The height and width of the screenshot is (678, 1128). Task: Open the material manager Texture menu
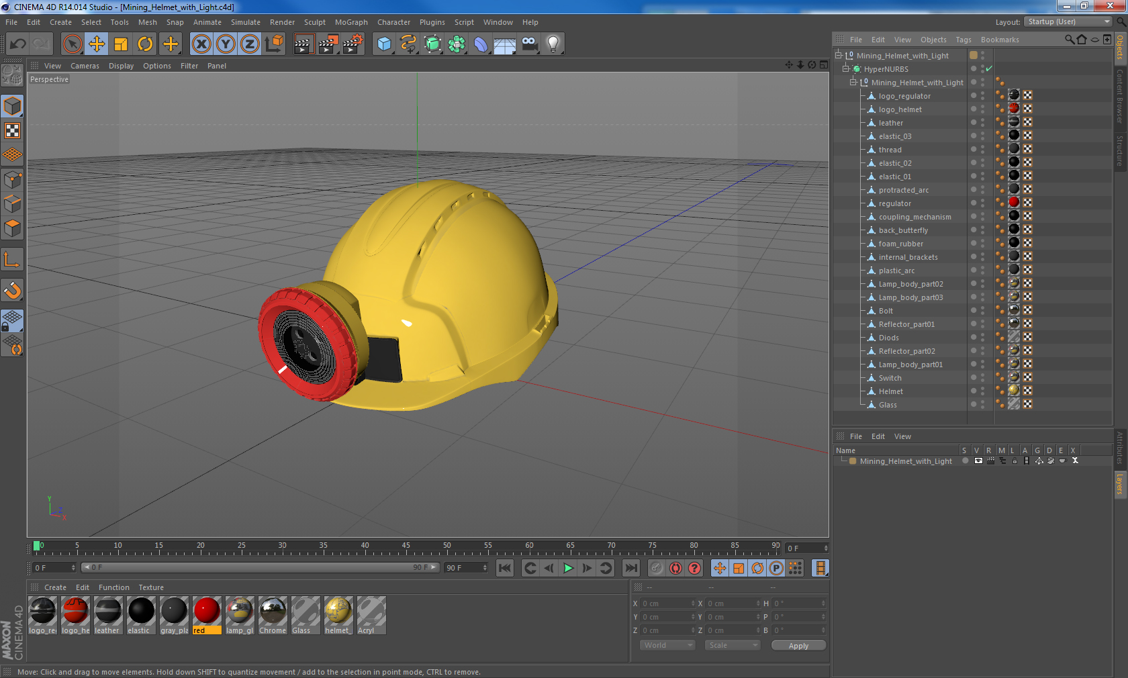[x=151, y=587]
